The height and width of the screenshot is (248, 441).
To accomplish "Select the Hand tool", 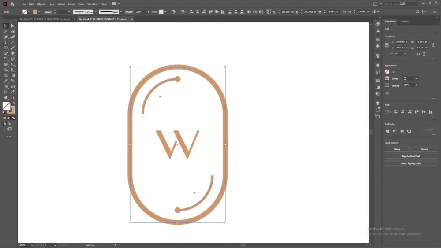I will 6,97.
